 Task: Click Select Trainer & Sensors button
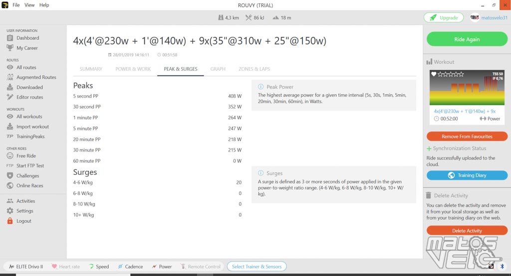click(x=256, y=267)
